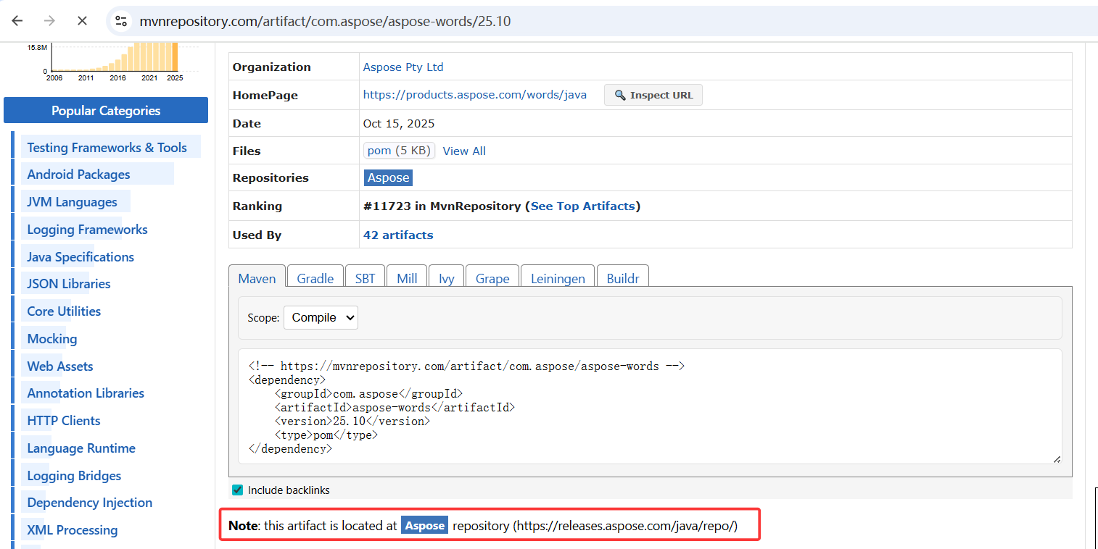Switch to the Gradle tab
This screenshot has height=549, width=1098.
(x=315, y=278)
